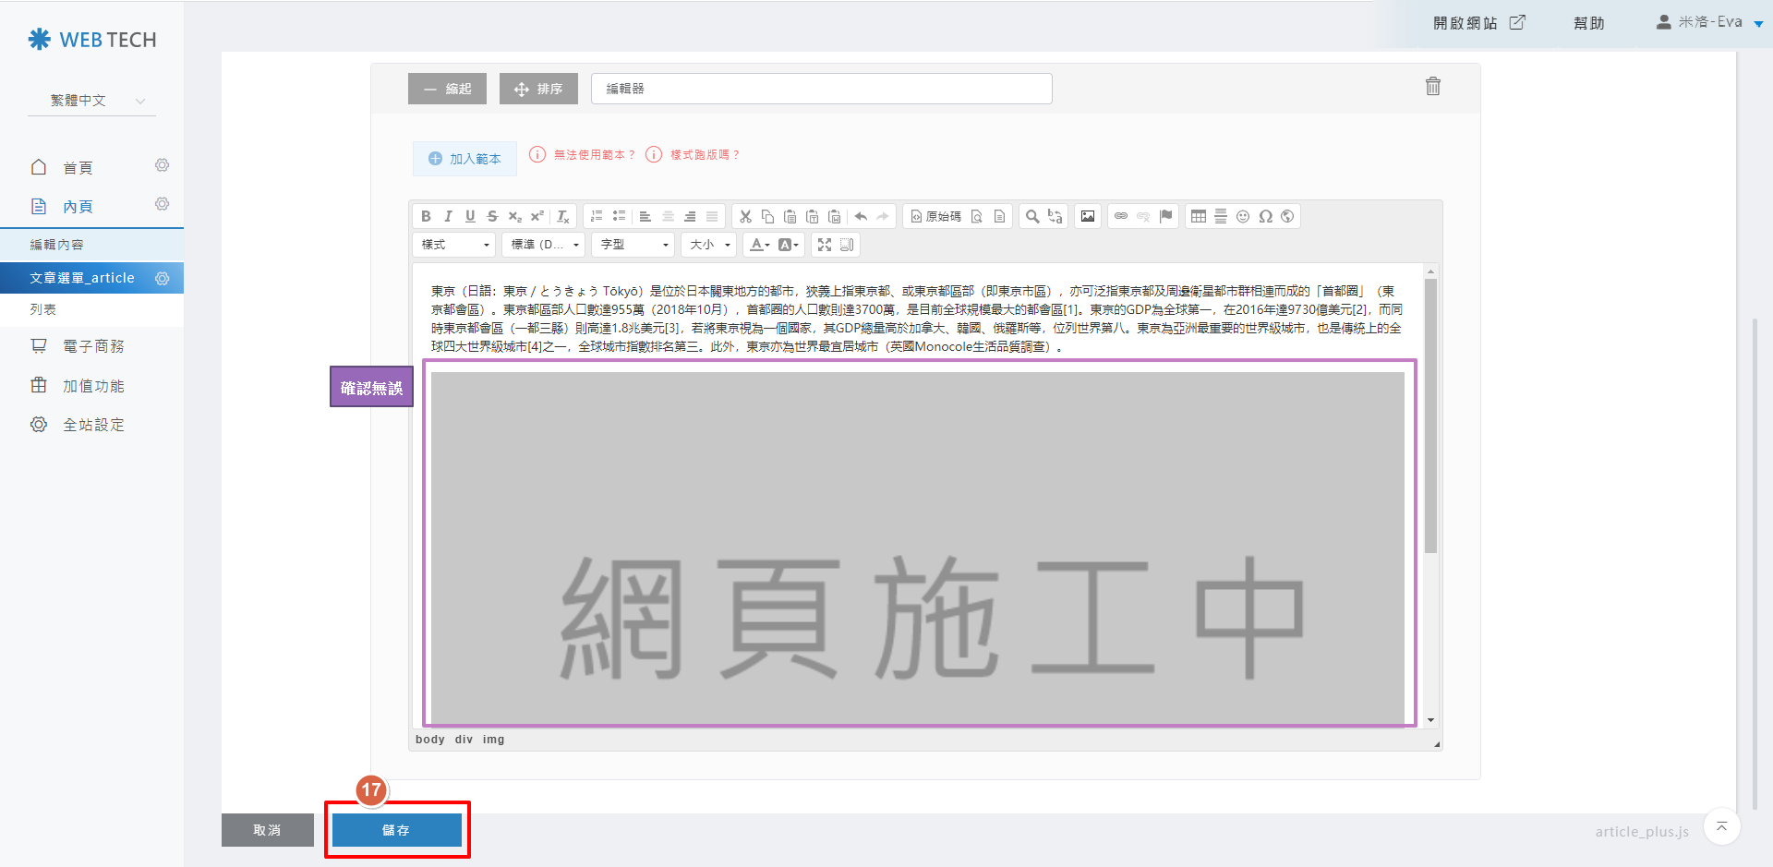
Task: Insert a table into the editor
Action: coord(1199,216)
